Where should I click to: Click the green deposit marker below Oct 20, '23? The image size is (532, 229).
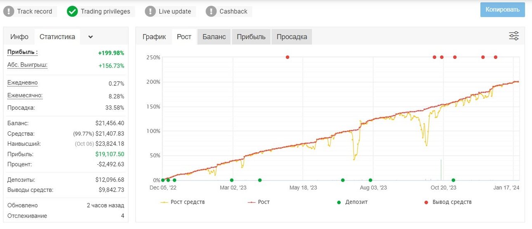tap(453, 180)
